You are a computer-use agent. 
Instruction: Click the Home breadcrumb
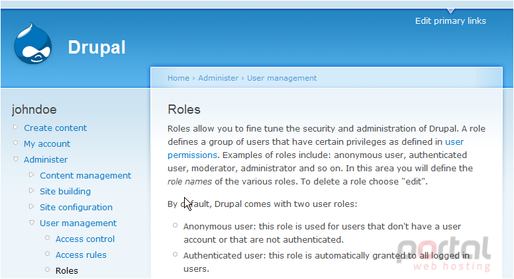pos(178,78)
